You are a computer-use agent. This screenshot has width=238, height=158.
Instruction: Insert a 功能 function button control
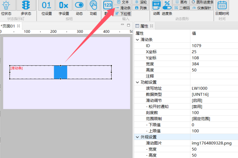[93, 8]
